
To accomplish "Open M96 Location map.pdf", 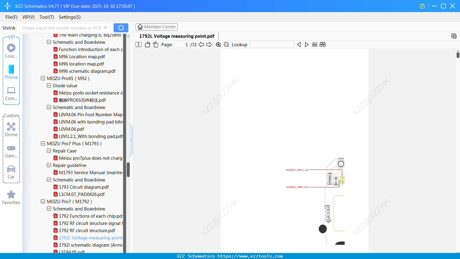I will click(x=82, y=57).
